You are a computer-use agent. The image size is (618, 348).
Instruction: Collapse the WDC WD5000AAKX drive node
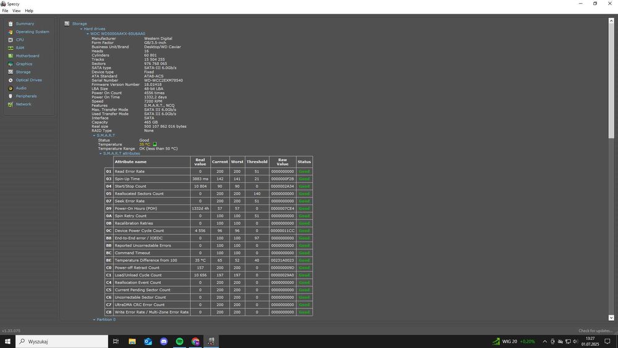point(88,34)
